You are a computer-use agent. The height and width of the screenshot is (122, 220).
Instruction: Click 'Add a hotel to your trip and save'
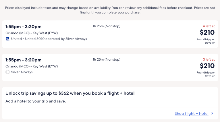pyautogui.click(x=36, y=101)
